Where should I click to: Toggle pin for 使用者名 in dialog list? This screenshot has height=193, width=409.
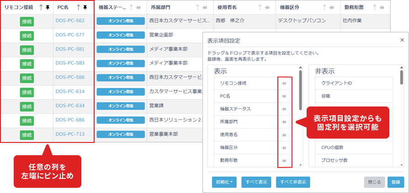pos(284,135)
